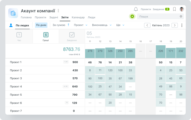
Task: Open the Люди tab
Action: (92, 17)
